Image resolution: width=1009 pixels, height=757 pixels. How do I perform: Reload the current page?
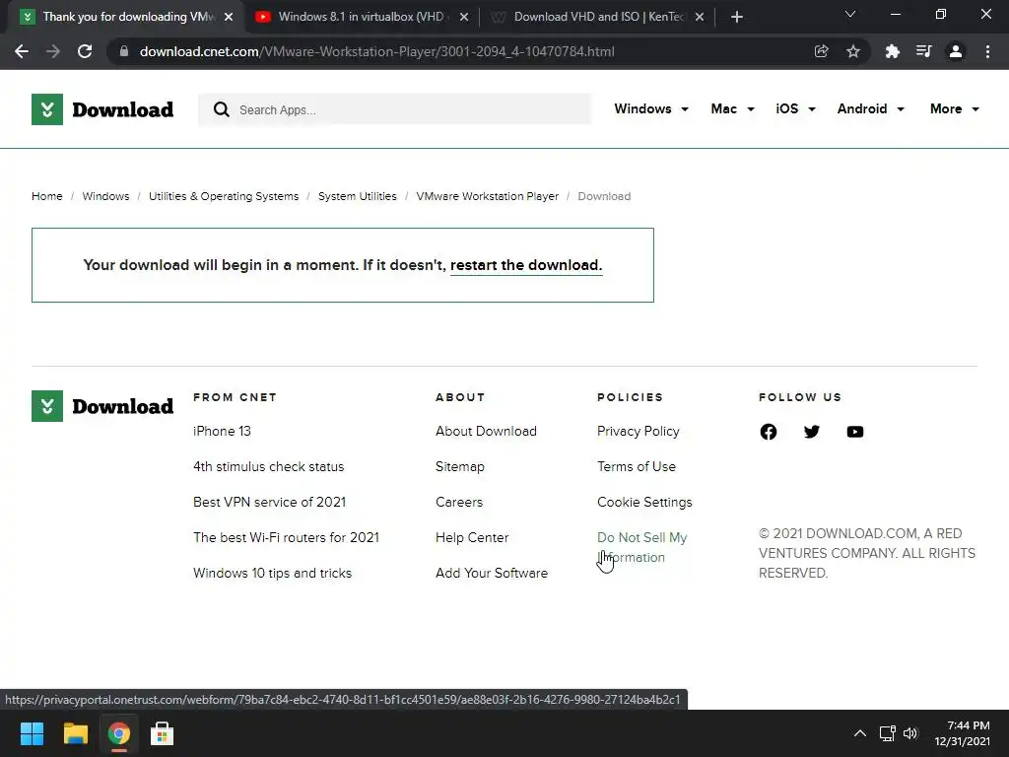tap(85, 51)
